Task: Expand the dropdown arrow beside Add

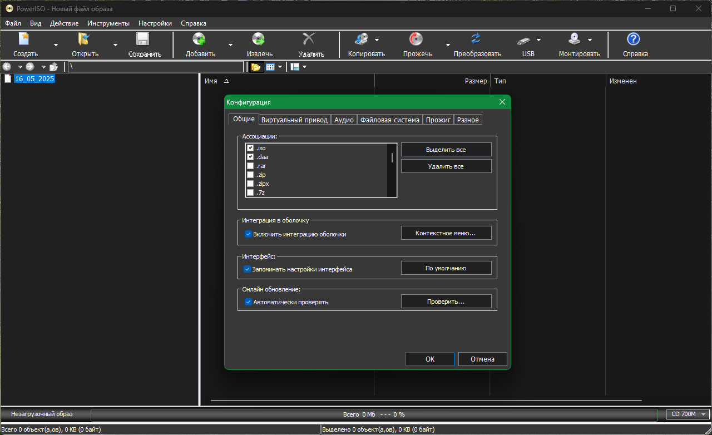Action: coord(230,45)
